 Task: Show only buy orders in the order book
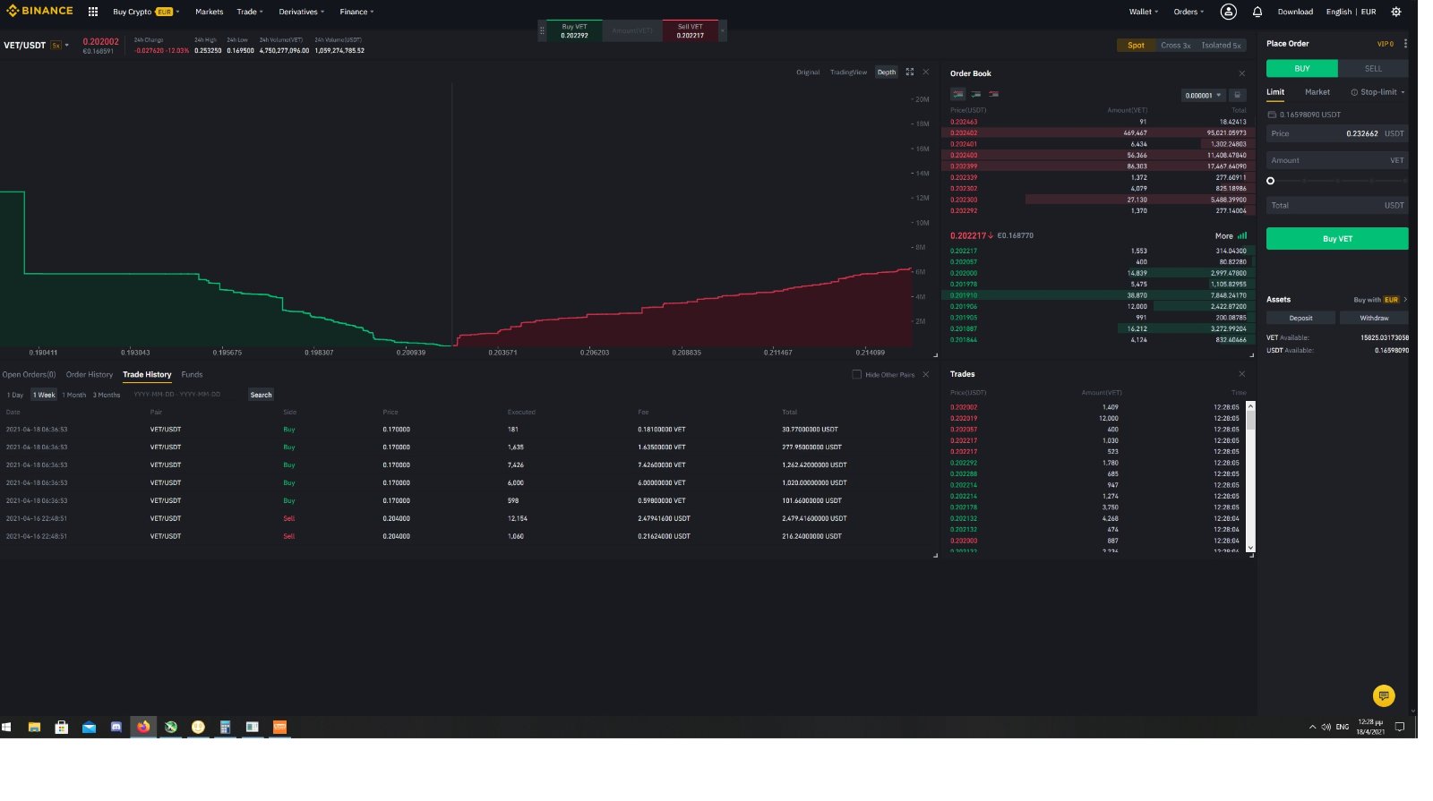point(976,94)
